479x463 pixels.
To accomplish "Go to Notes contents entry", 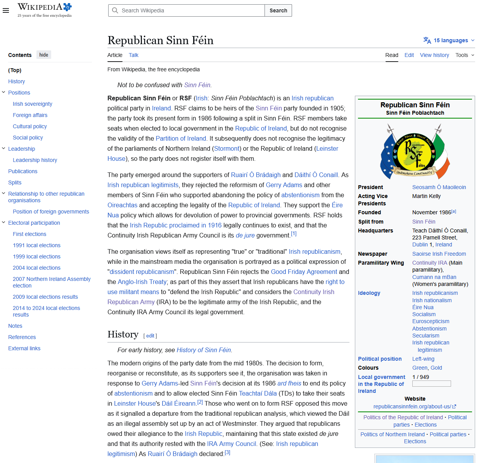I will point(15,326).
